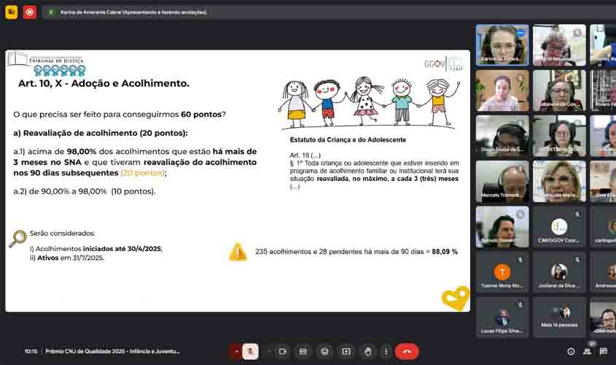
Task: Toggle the camera on or off
Action: [282, 351]
